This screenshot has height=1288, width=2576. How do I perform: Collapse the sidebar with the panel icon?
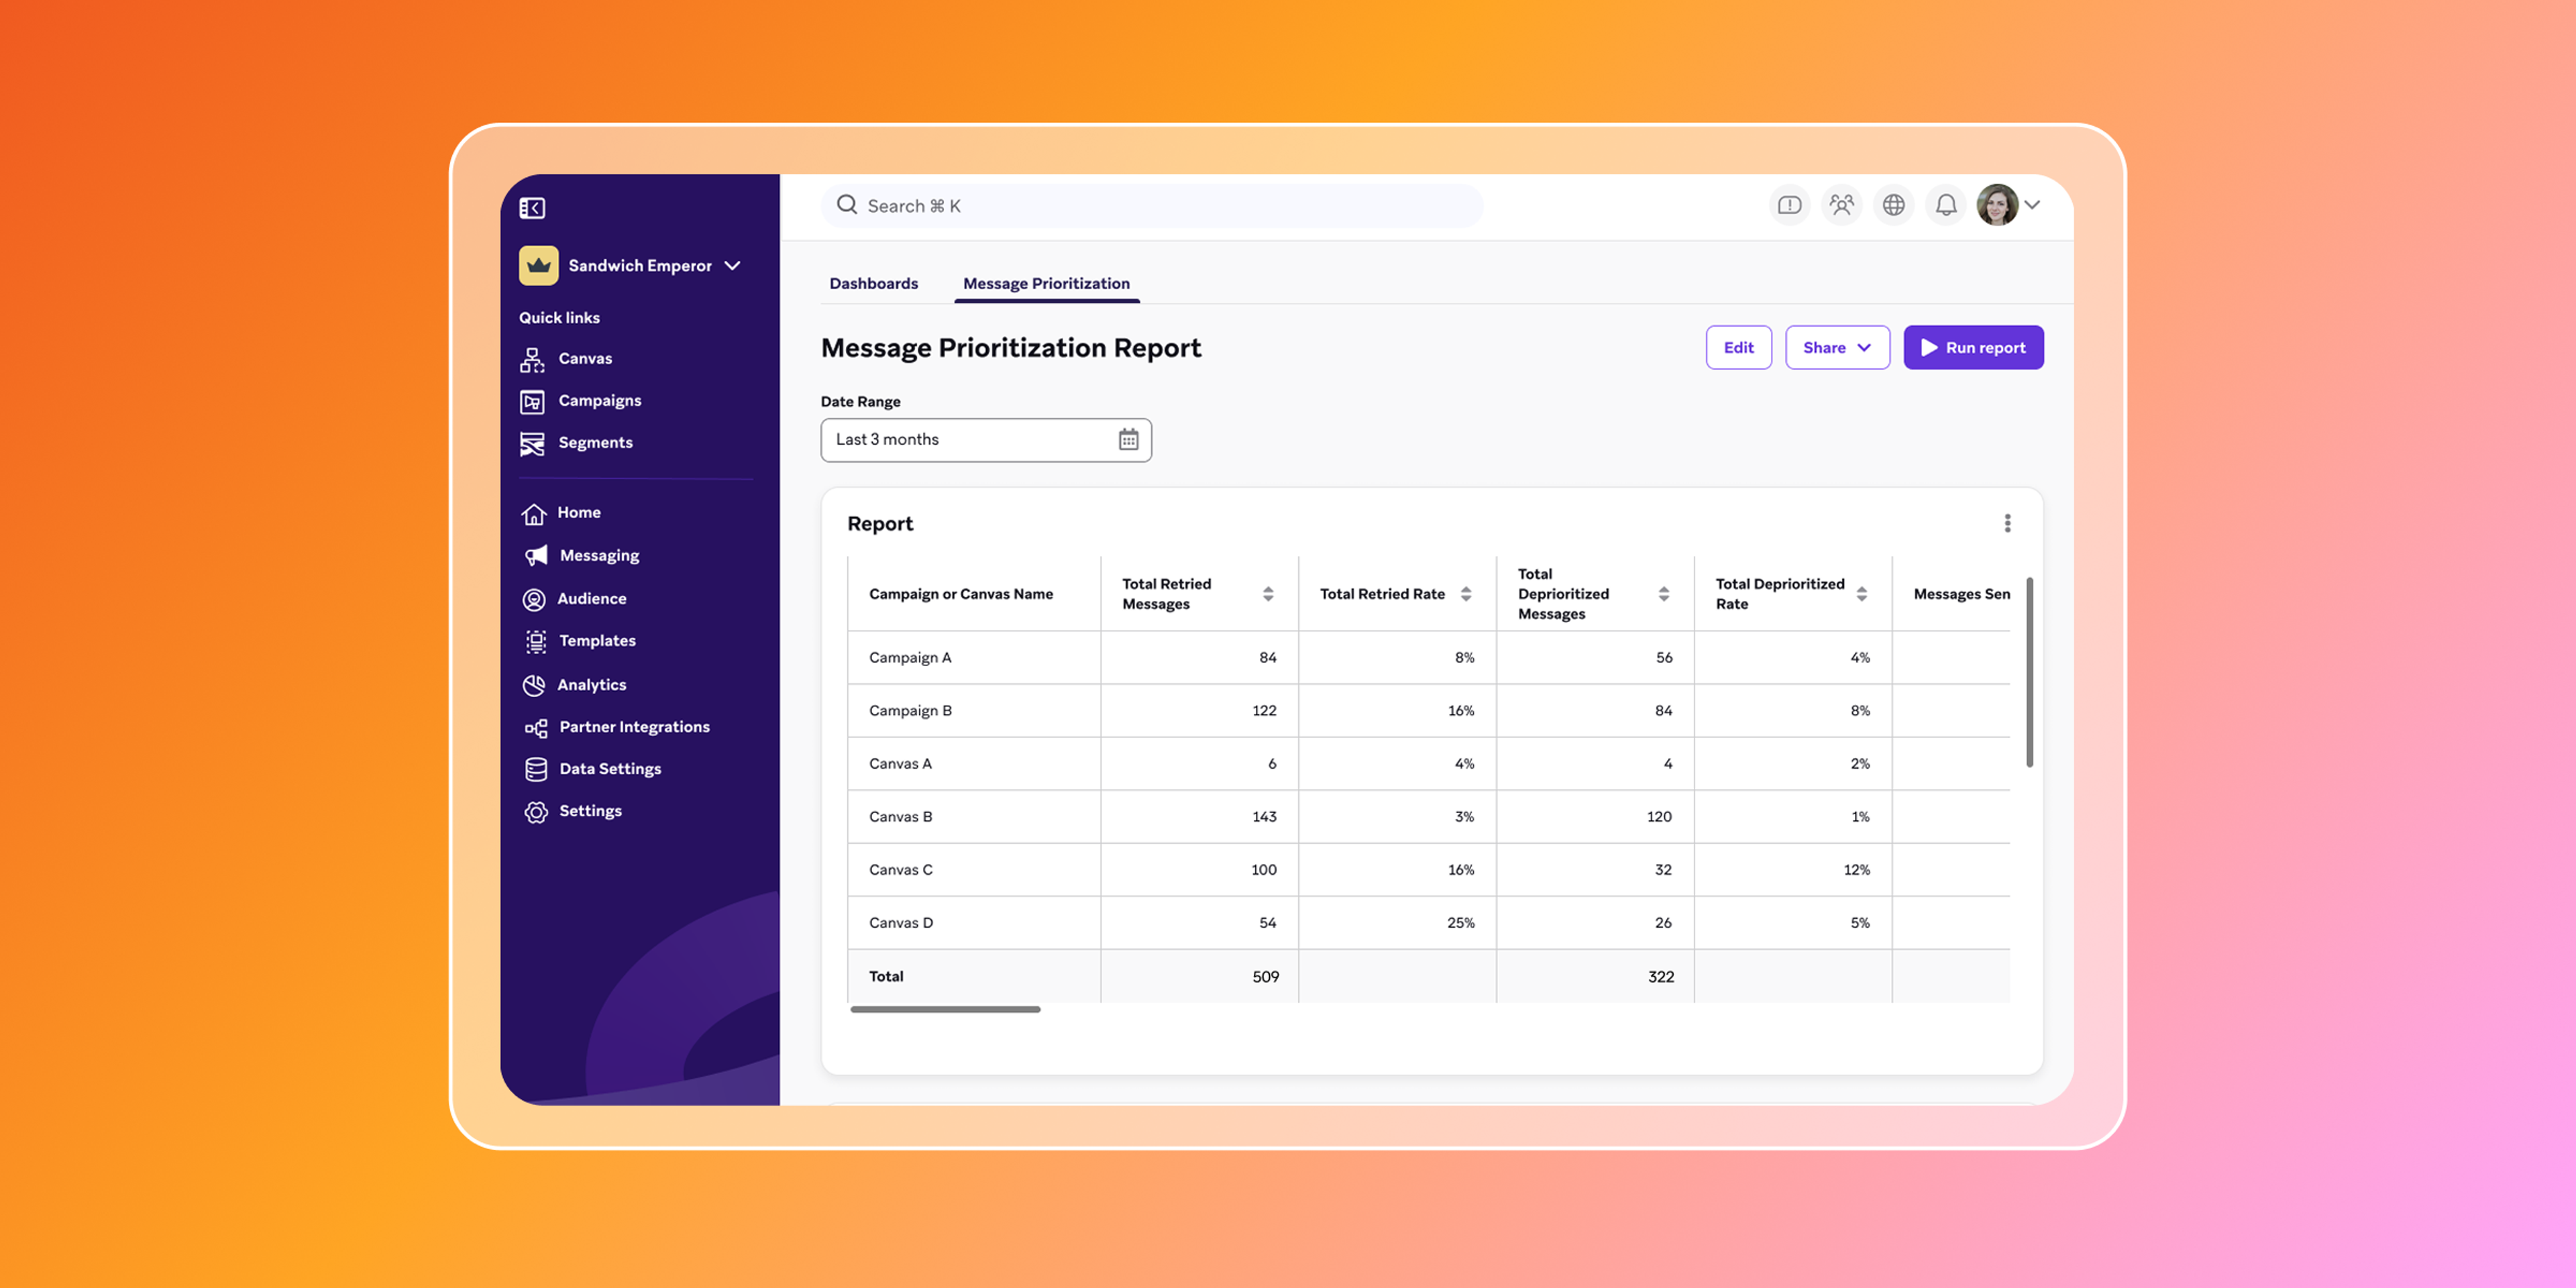point(532,207)
